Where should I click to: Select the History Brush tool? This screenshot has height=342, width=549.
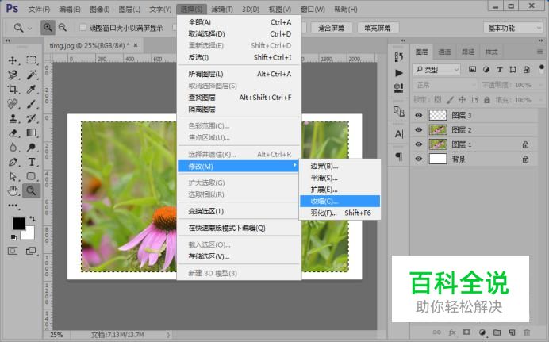pos(31,118)
